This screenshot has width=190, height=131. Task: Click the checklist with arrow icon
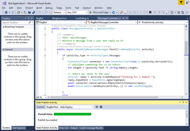tap(183, 13)
